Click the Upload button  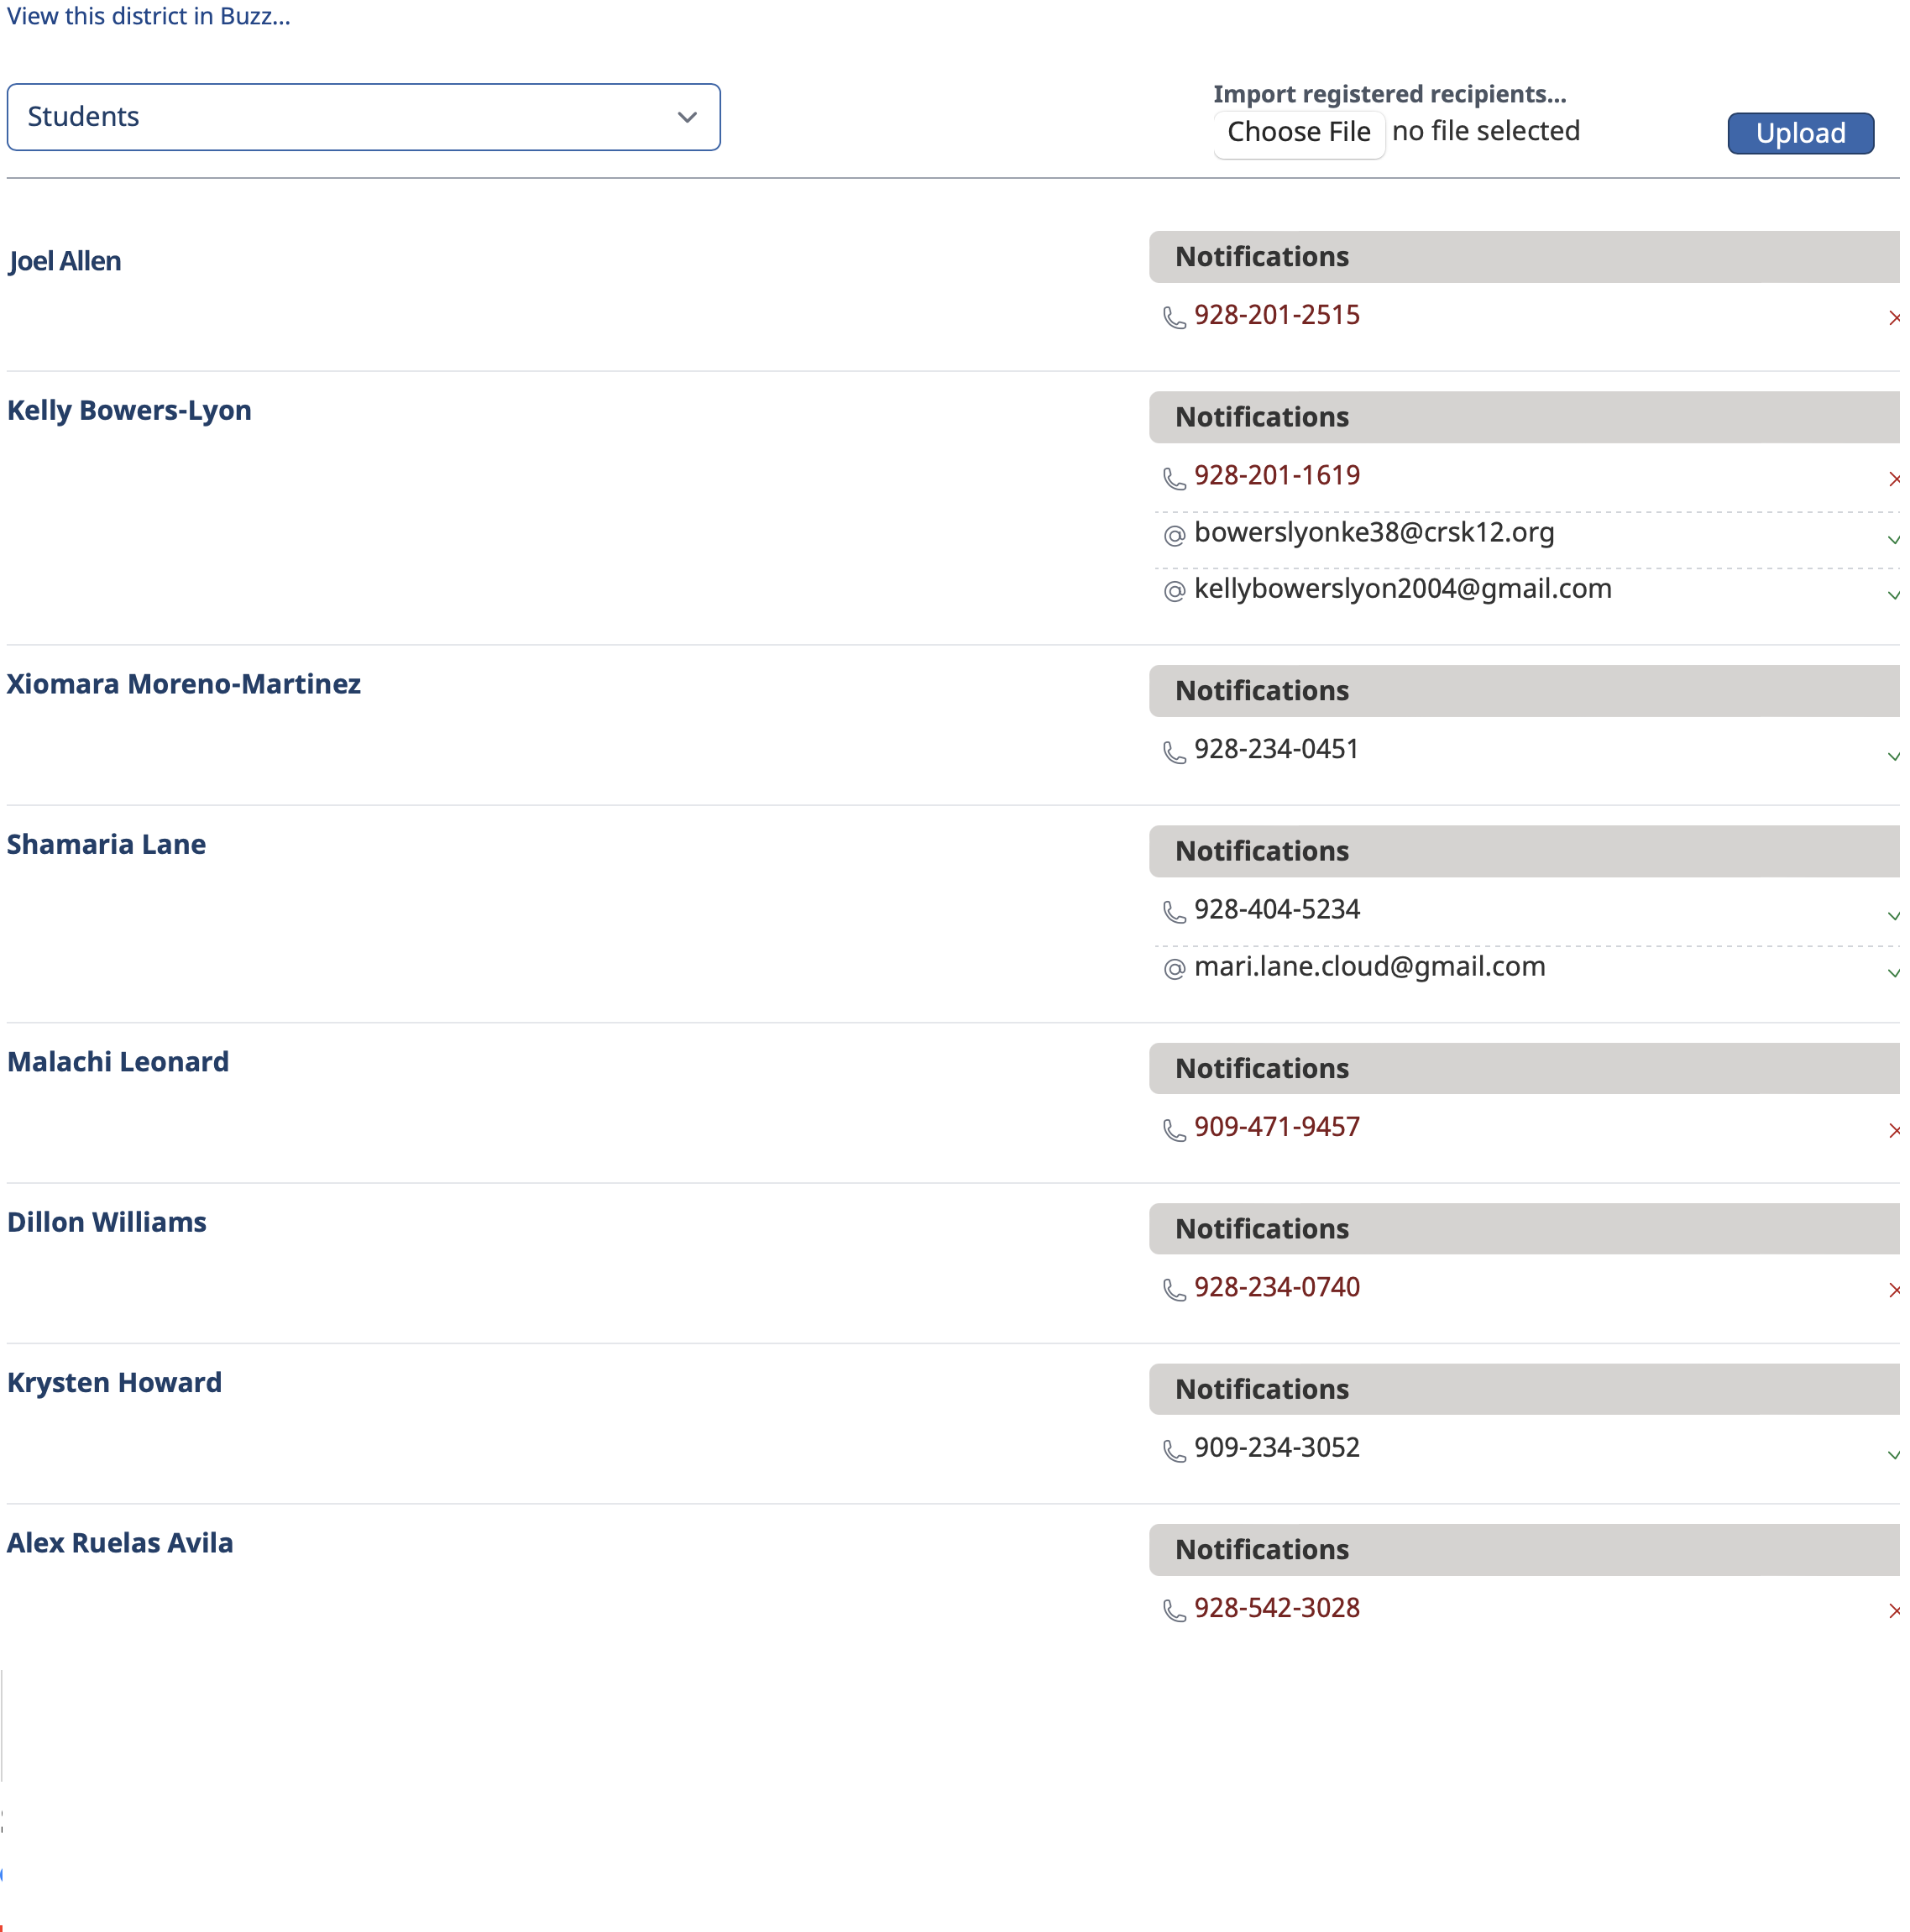point(1800,133)
